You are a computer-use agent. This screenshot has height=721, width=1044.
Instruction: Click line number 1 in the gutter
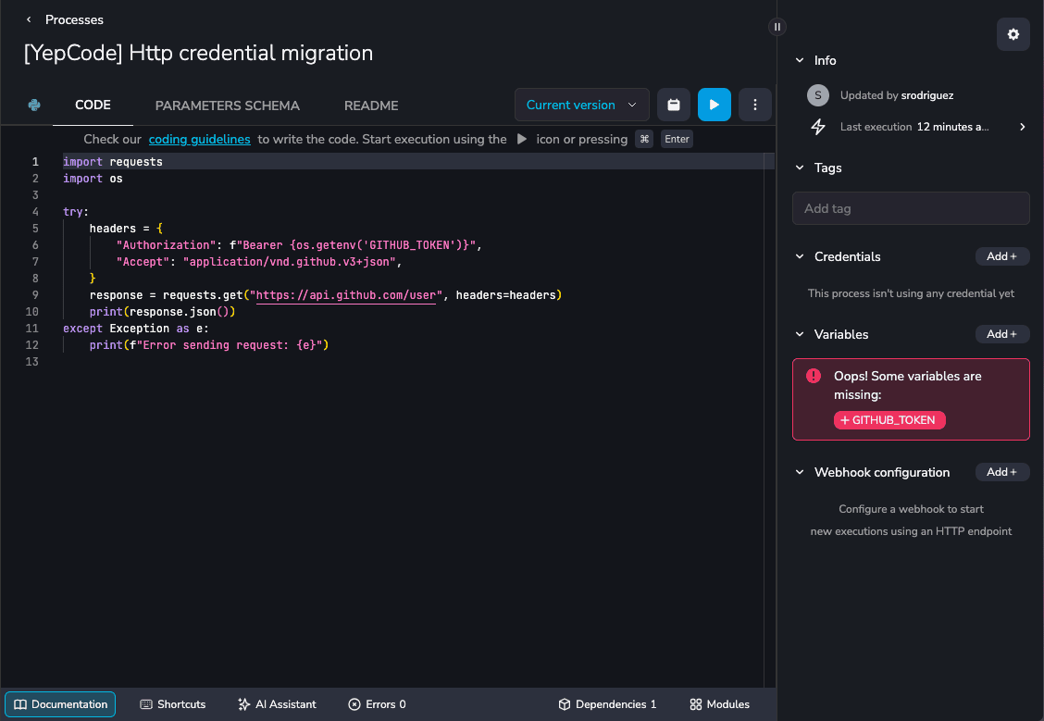point(35,162)
